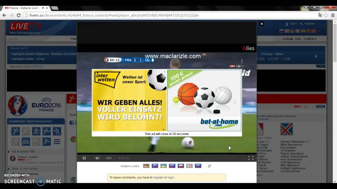Select the Ukrainian flag stream link
The image size is (337, 189).
point(163,166)
